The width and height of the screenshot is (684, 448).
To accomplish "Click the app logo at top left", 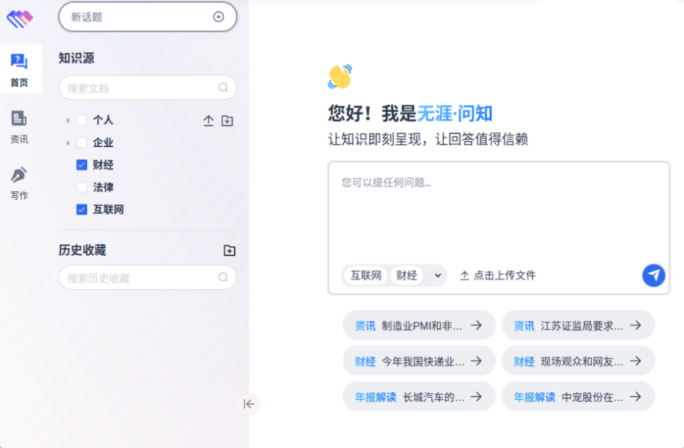I will click(x=20, y=19).
